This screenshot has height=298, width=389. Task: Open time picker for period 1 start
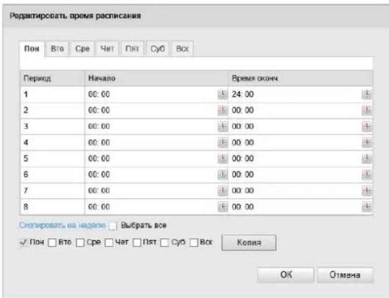pyautogui.click(x=223, y=94)
